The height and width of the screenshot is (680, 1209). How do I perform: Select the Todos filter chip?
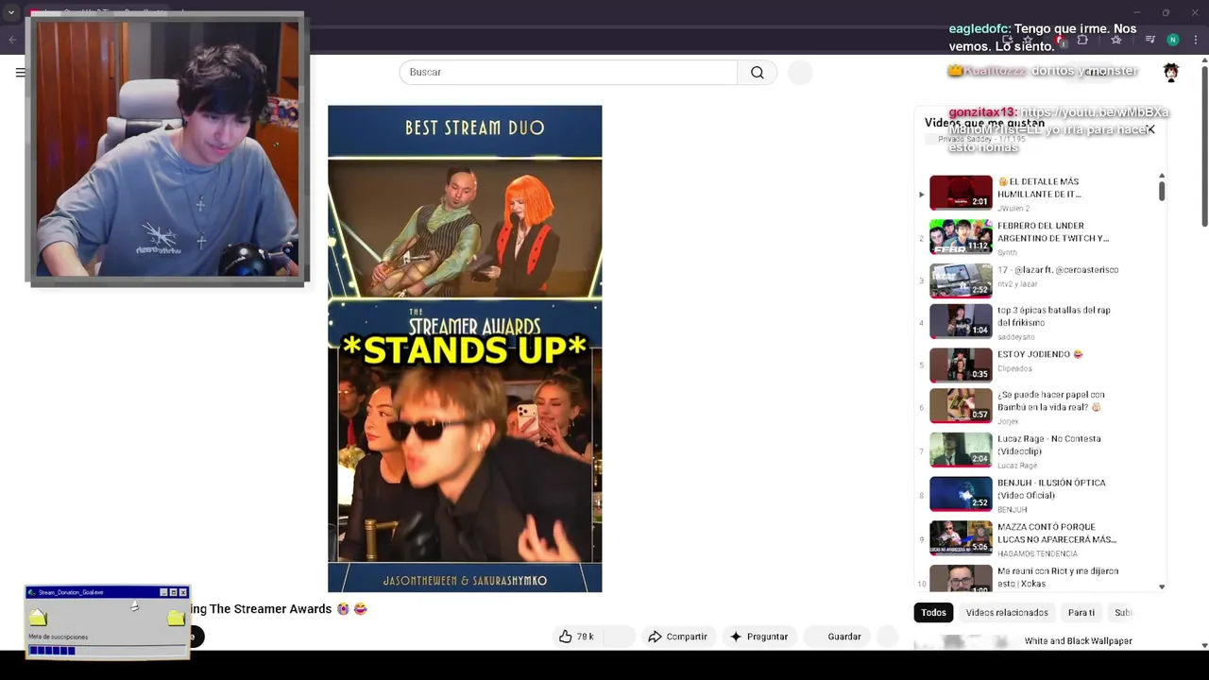(933, 613)
